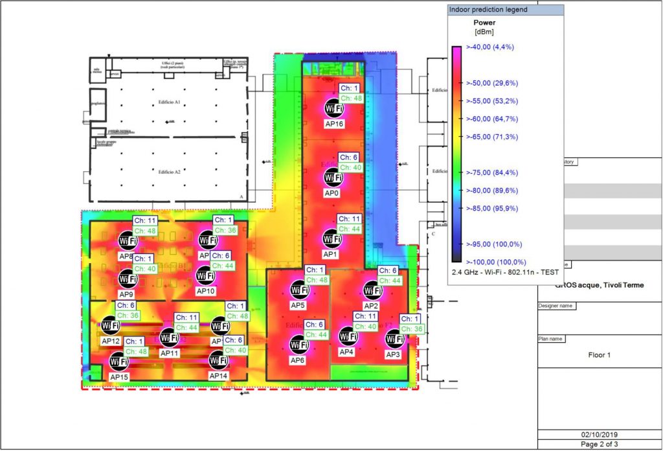Click the '[dBm]' unit label
Screen dimensions: 663x451
[484, 32]
